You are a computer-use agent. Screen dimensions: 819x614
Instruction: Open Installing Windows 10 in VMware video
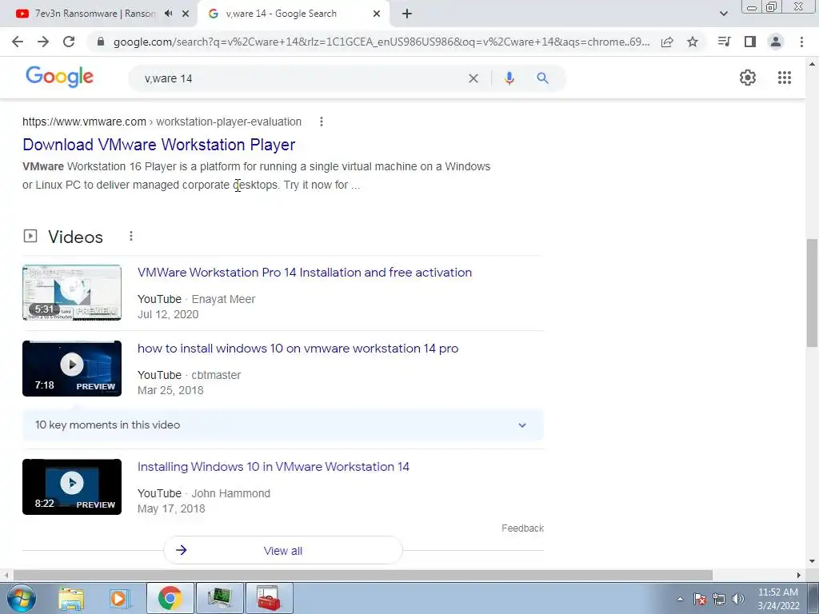274,467
